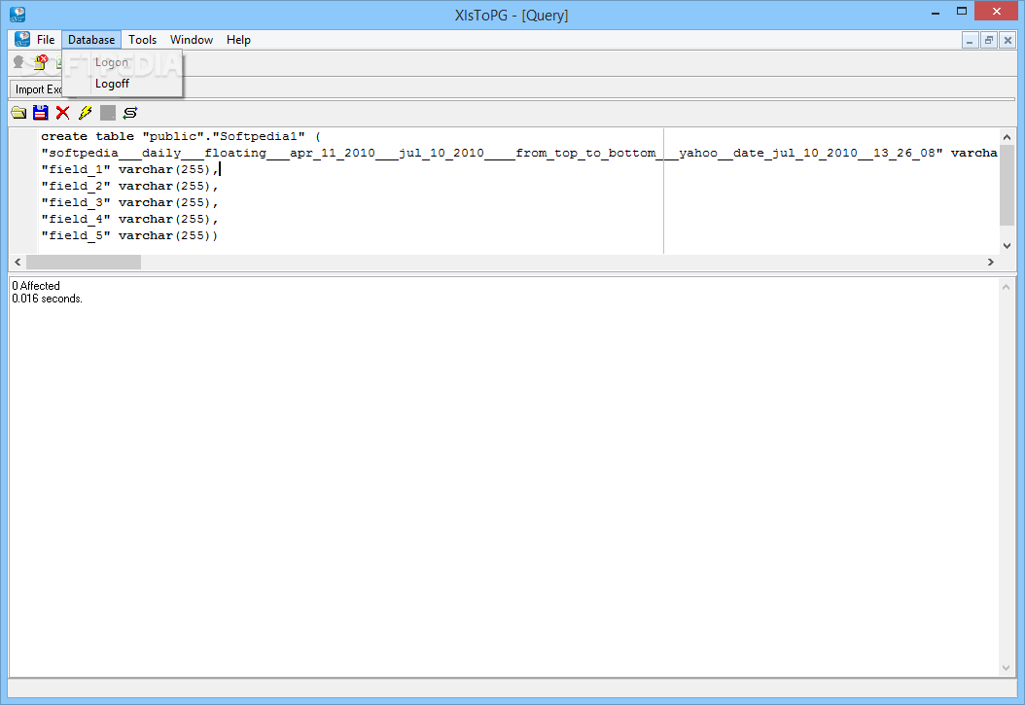Click results pane scroll up arrow
The width and height of the screenshot is (1025, 705).
(1007, 287)
